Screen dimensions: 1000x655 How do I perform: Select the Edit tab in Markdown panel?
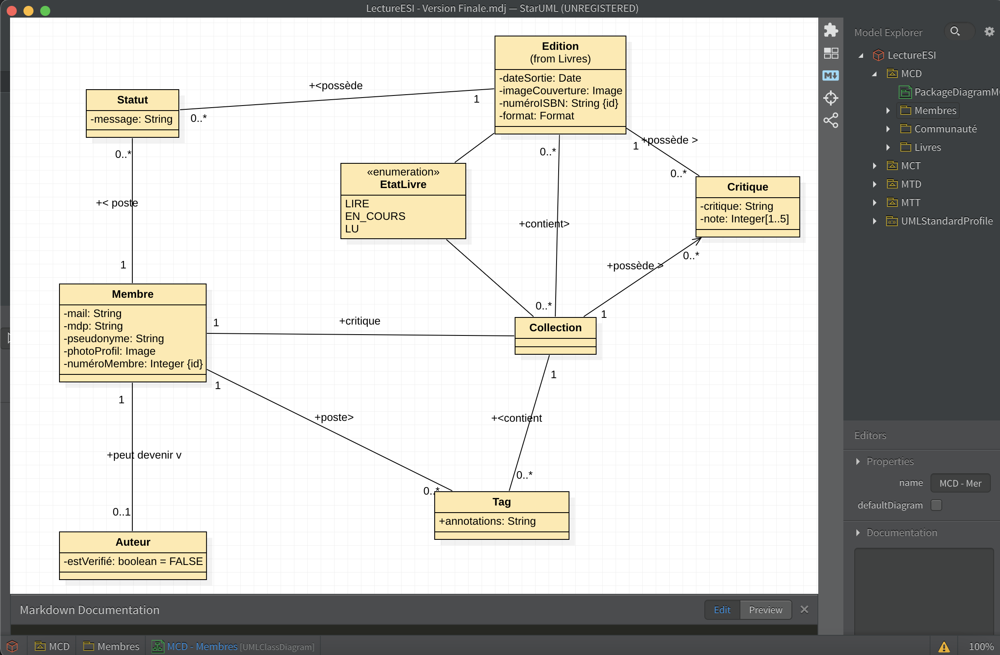722,610
